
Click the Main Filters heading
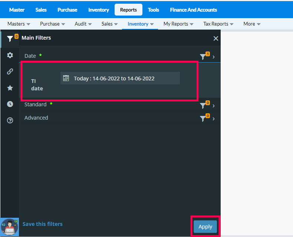pyautogui.click(x=36, y=38)
